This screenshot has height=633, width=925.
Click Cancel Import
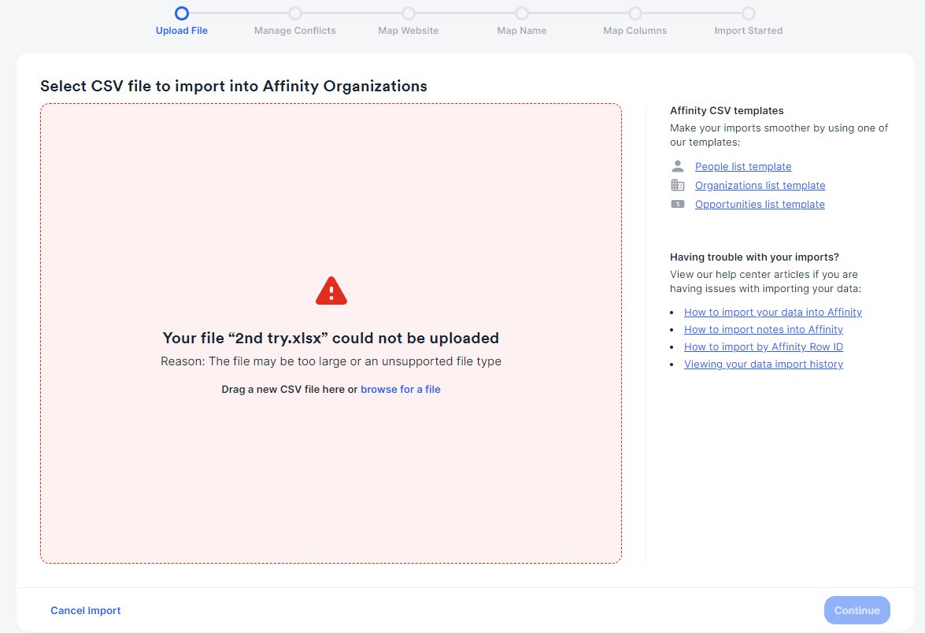pyautogui.click(x=86, y=611)
